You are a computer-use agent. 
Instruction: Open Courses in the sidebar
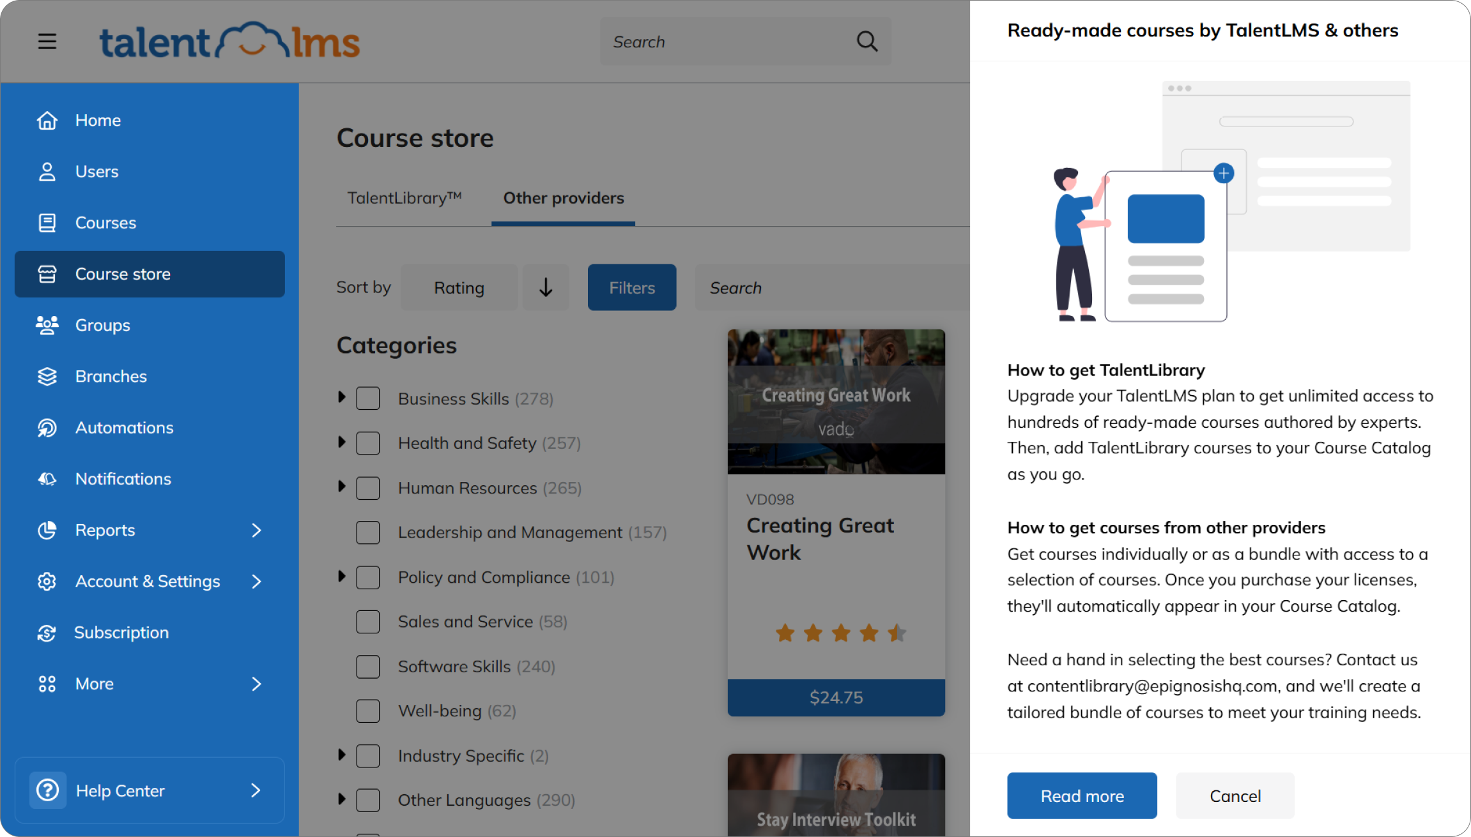[x=150, y=222]
